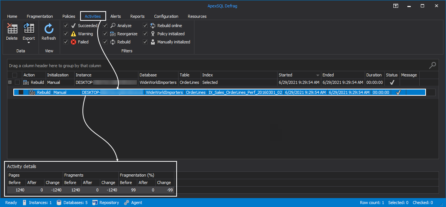
Task: Click the Agent gears status bar icon
Action: (x=127, y=203)
